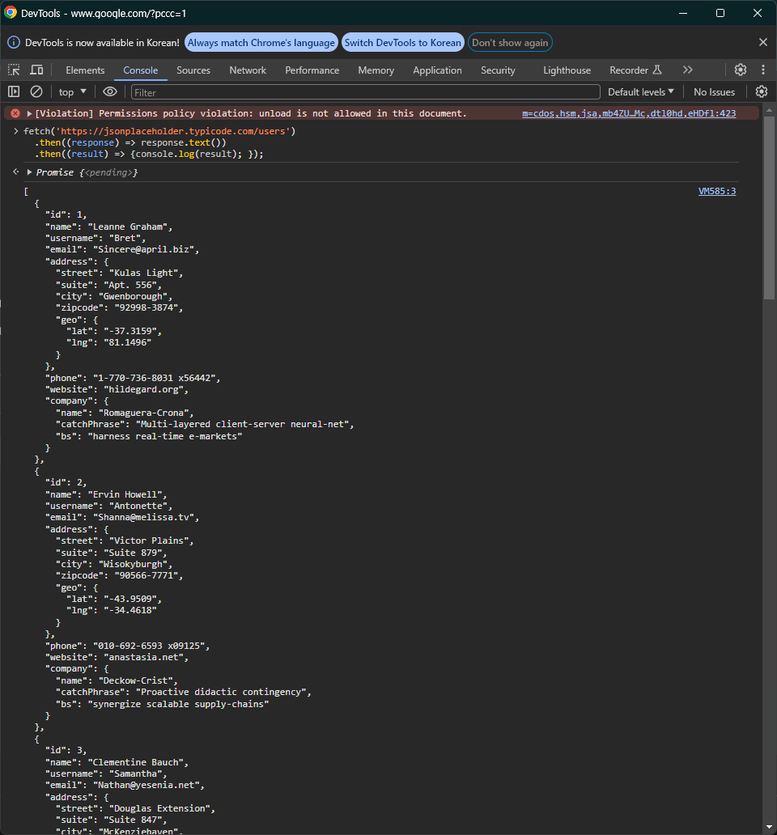Select the inspect element tool
This screenshot has height=835, width=777.
pyautogui.click(x=13, y=70)
